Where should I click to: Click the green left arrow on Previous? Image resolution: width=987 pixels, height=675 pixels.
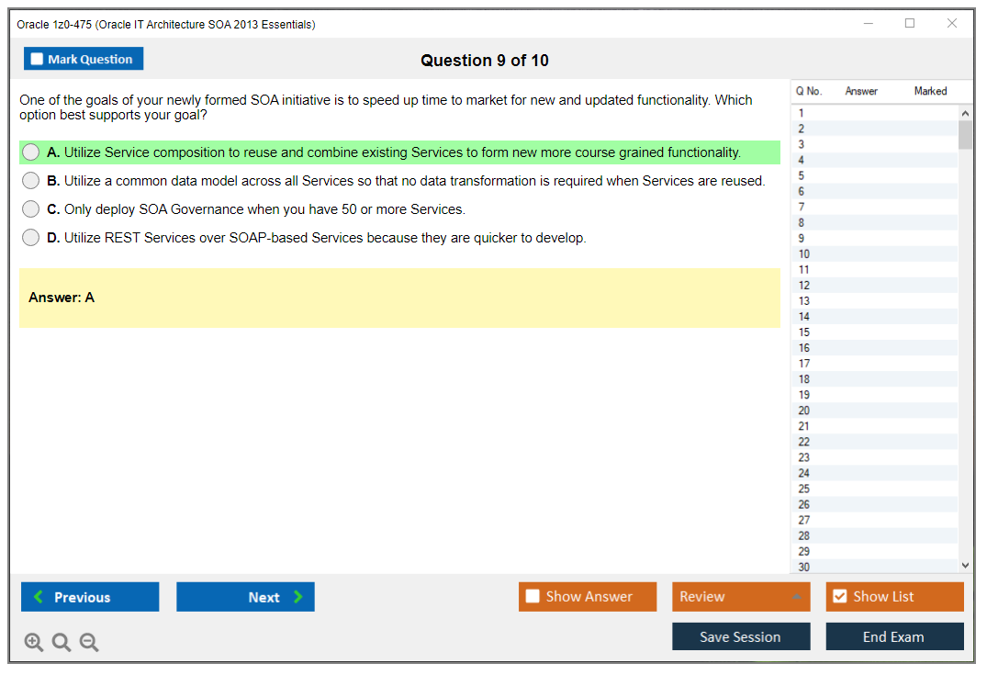click(39, 597)
